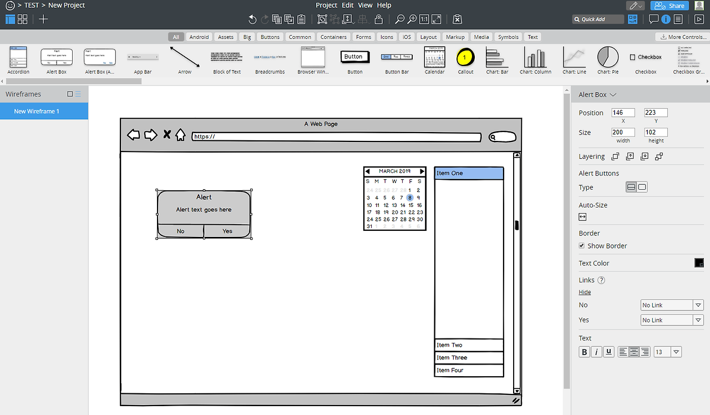This screenshot has width=710, height=415.
Task: Click the Hide links link
Action: [585, 292]
